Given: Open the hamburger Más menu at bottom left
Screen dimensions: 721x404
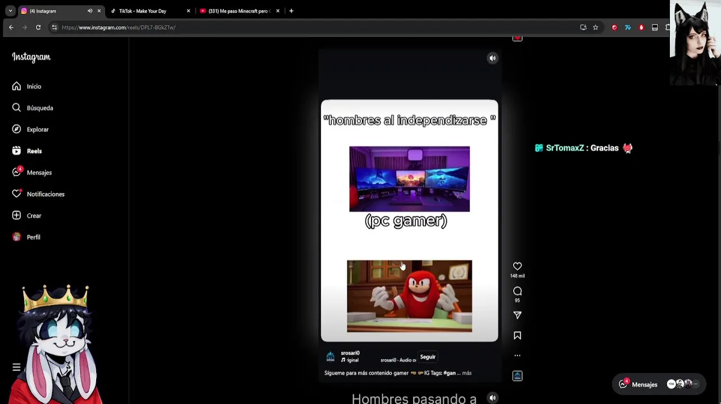Looking at the screenshot, I should coord(16,368).
